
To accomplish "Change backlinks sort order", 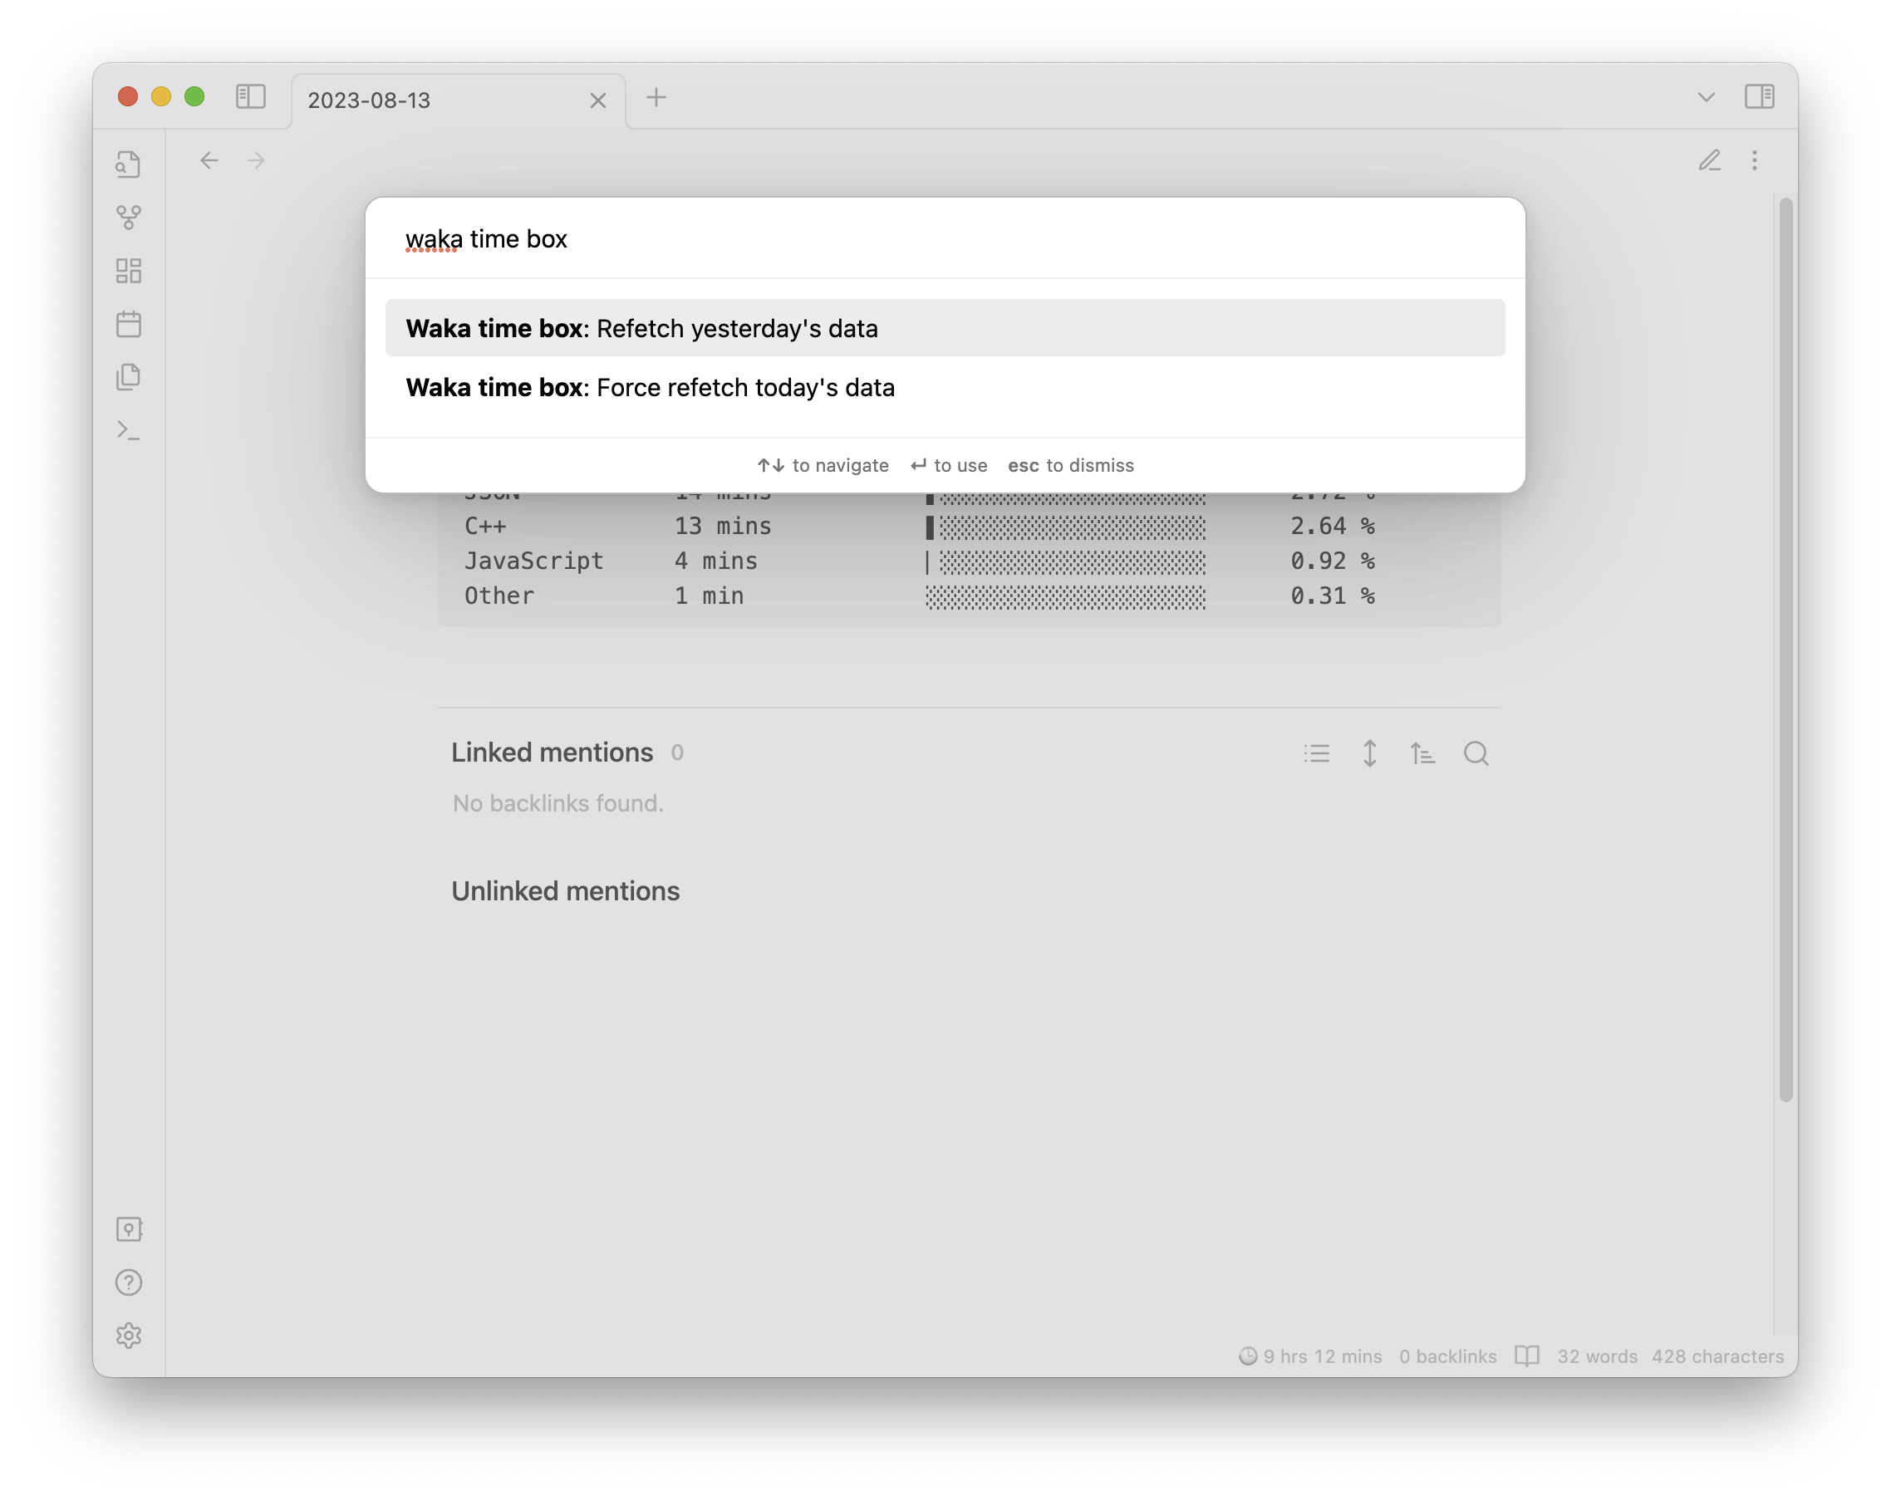I will pos(1422,754).
